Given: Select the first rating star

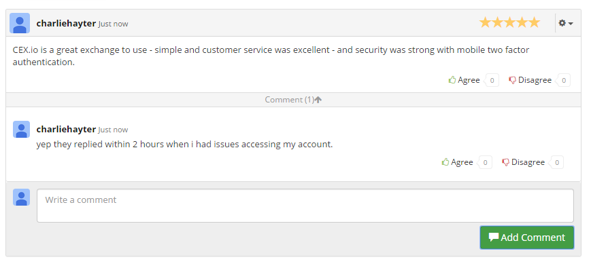Looking at the screenshot, I should coord(485,23).
